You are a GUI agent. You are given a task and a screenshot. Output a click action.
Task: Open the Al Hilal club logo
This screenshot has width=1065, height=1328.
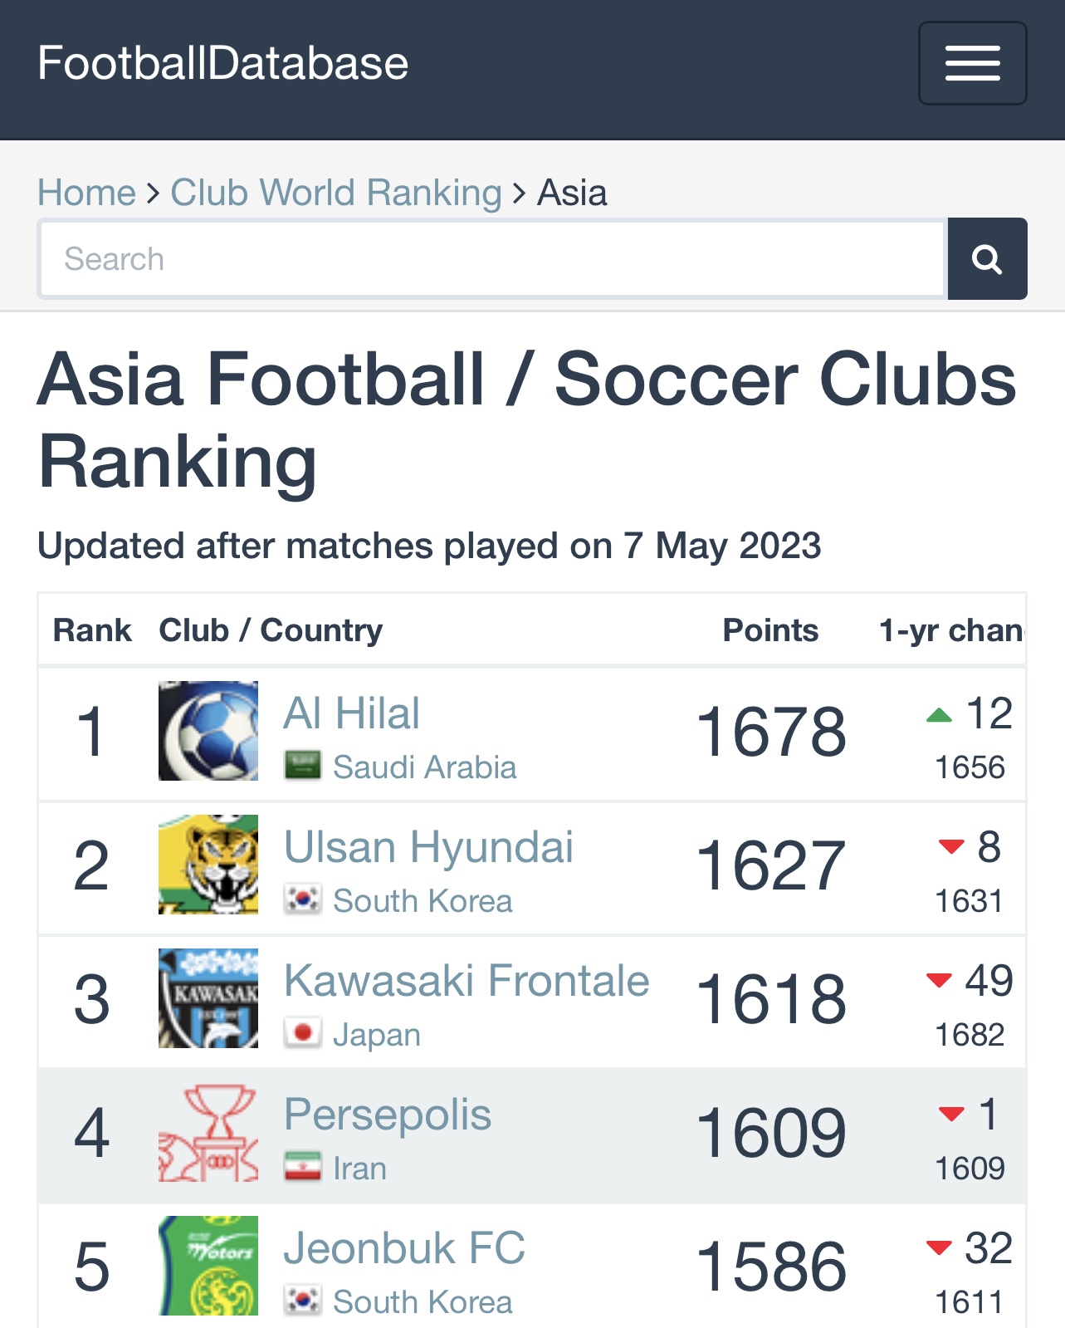(208, 731)
